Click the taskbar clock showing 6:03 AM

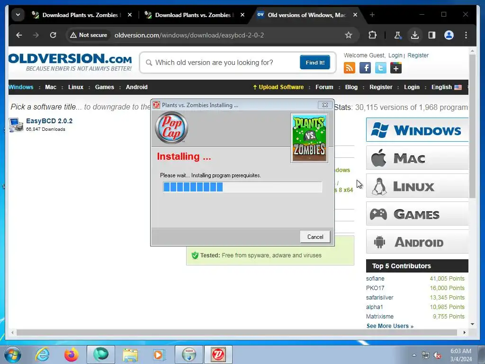(461, 355)
